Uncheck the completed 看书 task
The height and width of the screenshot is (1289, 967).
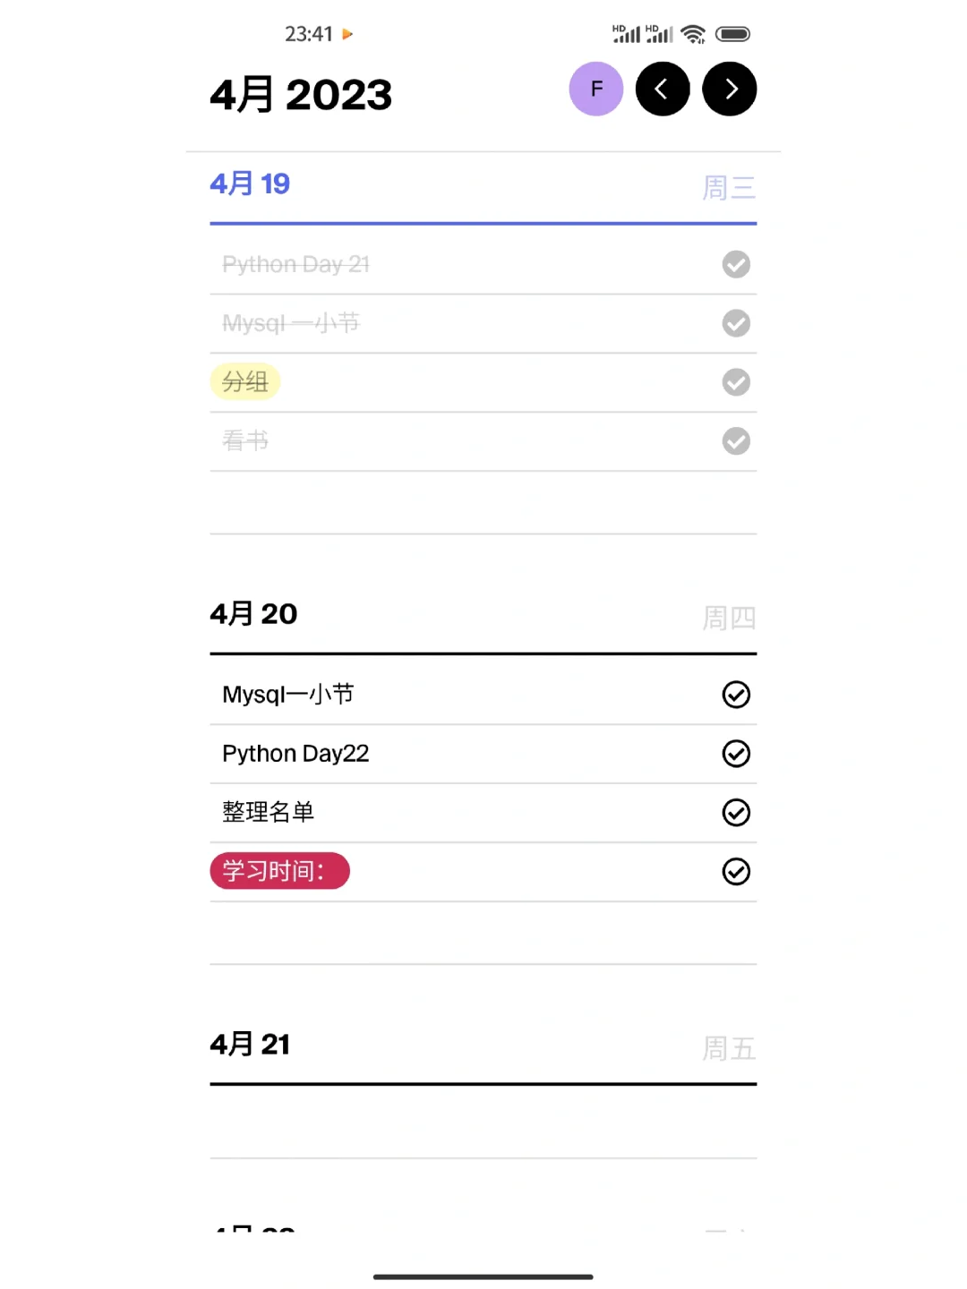[x=736, y=441]
